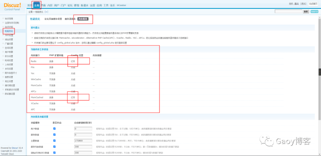Viewport: 321px width, 156px height.
Task: Toggle the 主题数据 enable checkbox
Action: pos(55,141)
